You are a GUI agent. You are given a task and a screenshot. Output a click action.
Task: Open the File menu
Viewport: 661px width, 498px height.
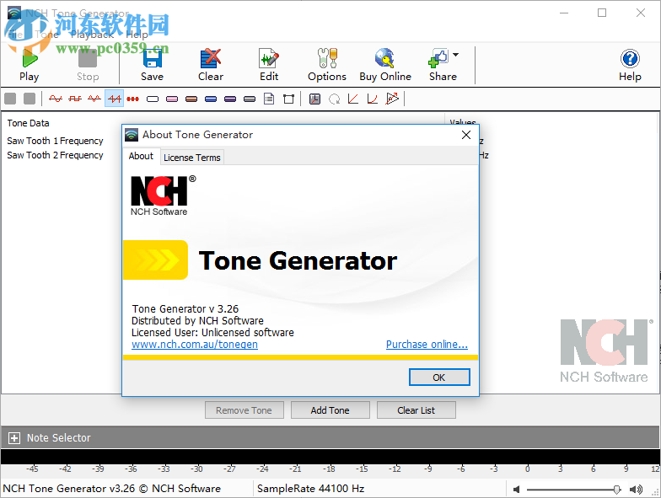click(15, 35)
